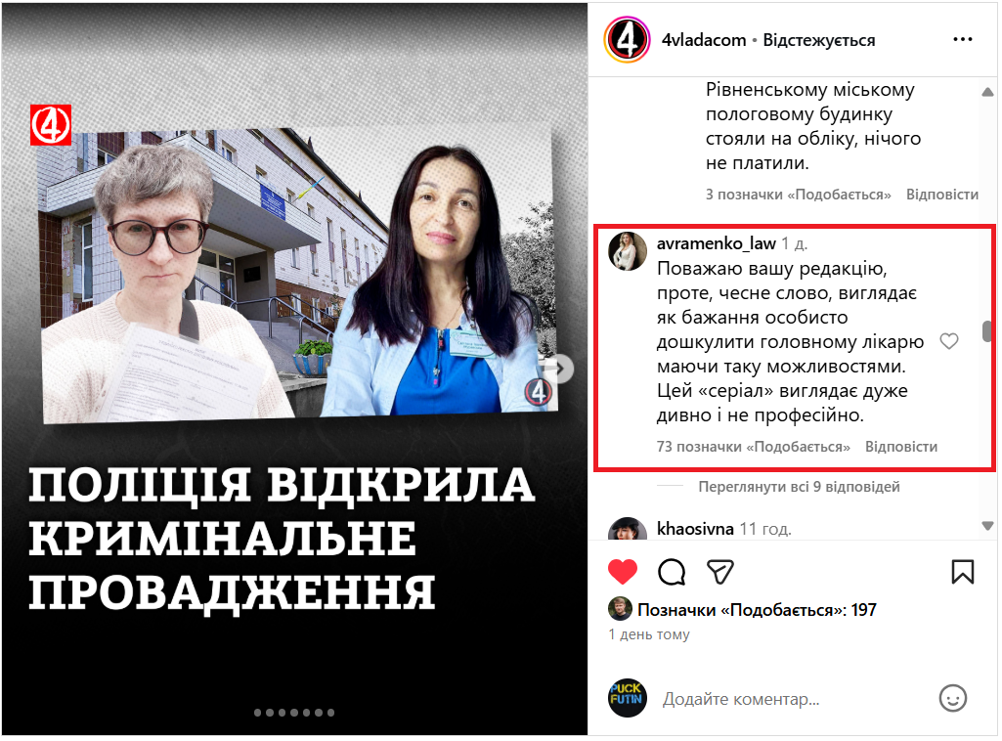Open 4vladacom username link
The height and width of the screenshot is (741, 1002).
click(x=704, y=40)
